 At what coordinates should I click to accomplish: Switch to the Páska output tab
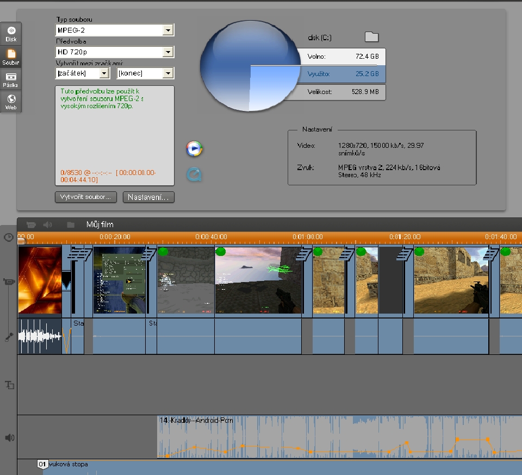pos(11,79)
